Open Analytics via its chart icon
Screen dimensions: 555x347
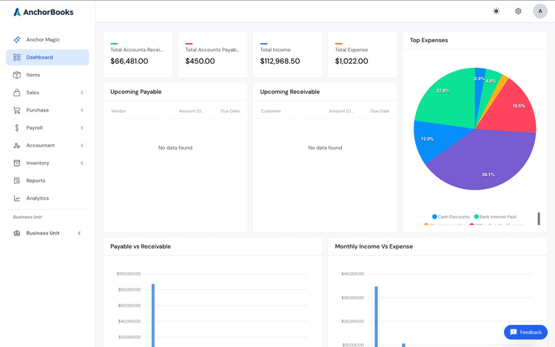[x=17, y=198]
